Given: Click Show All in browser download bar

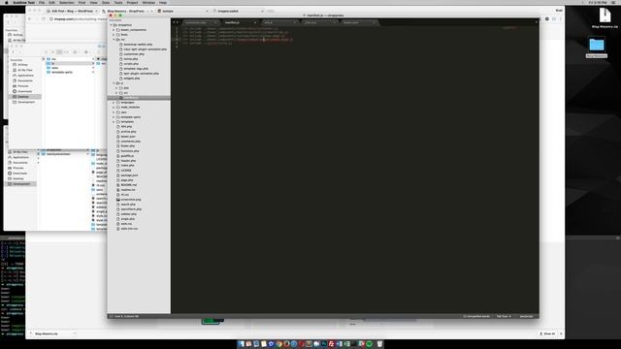Looking at the screenshot, I should [x=547, y=333].
